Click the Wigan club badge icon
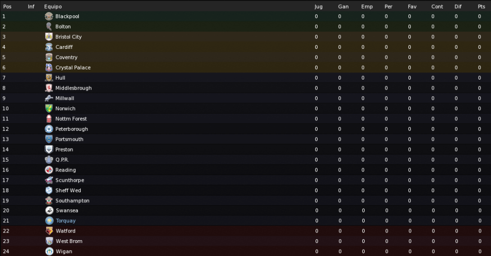 tap(49, 251)
